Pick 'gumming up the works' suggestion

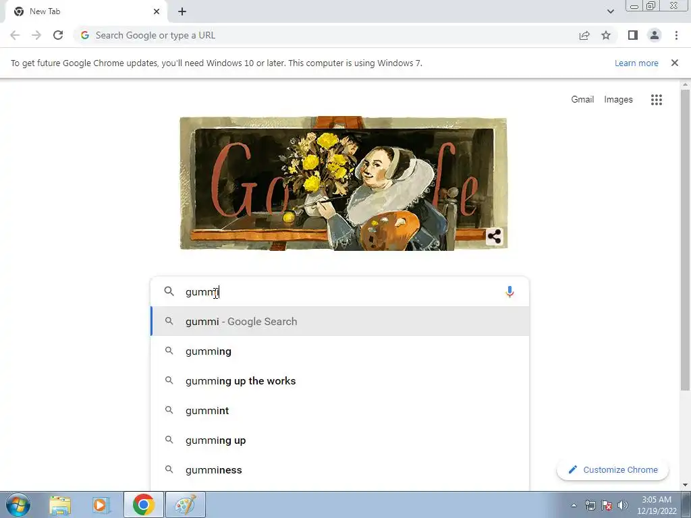(340, 380)
